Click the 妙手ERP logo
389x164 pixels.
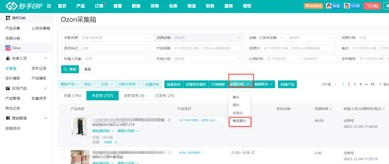pyautogui.click(x=24, y=6)
